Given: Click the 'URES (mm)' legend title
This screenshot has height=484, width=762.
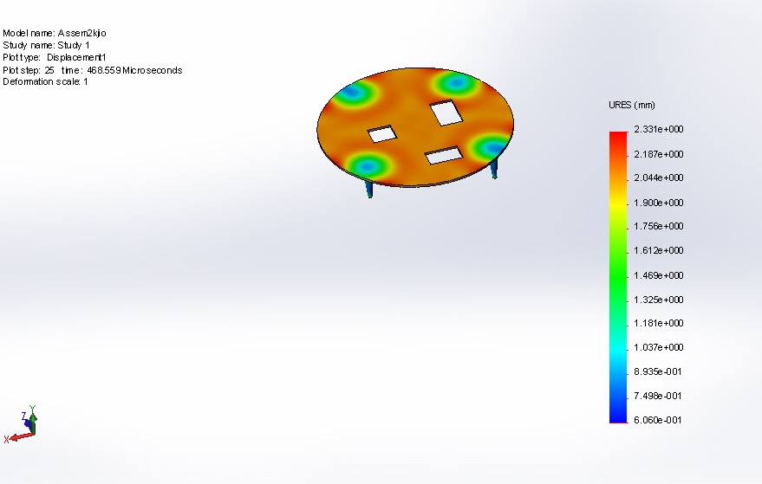Looking at the screenshot, I should click(632, 105).
